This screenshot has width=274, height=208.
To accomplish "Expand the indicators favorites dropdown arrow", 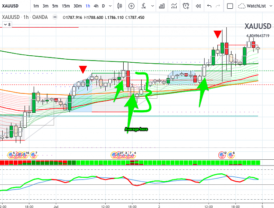I will [x=153, y=6].
